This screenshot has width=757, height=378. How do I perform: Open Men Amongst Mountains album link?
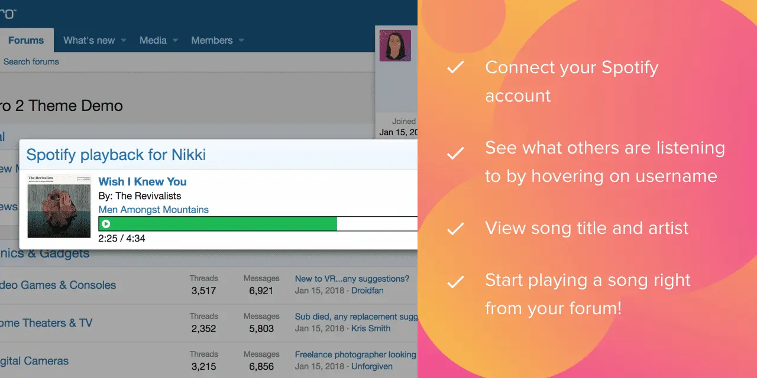tap(153, 210)
